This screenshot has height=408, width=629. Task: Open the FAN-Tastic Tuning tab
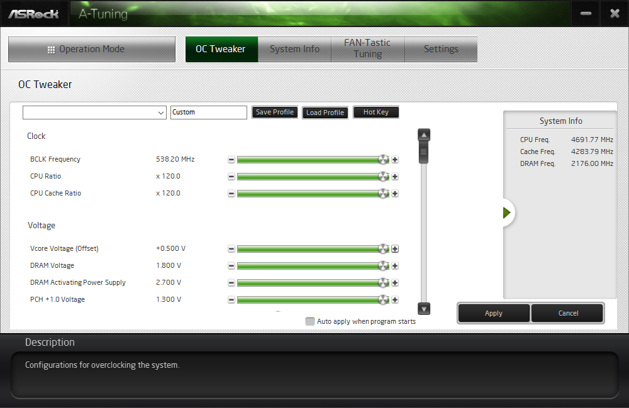[x=367, y=49]
